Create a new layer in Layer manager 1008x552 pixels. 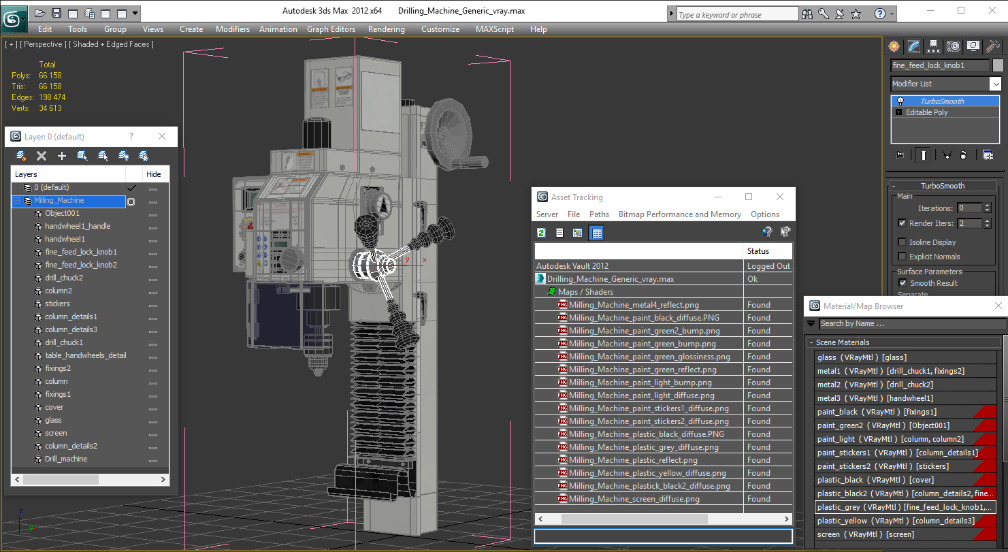tap(21, 156)
